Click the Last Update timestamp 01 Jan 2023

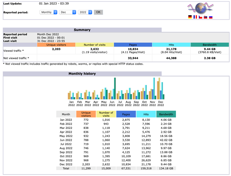coord(54,3)
